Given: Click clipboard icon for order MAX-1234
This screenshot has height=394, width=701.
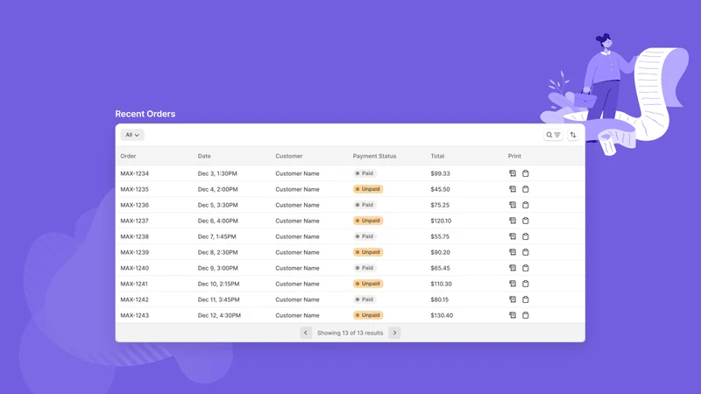Looking at the screenshot, I should [x=526, y=173].
